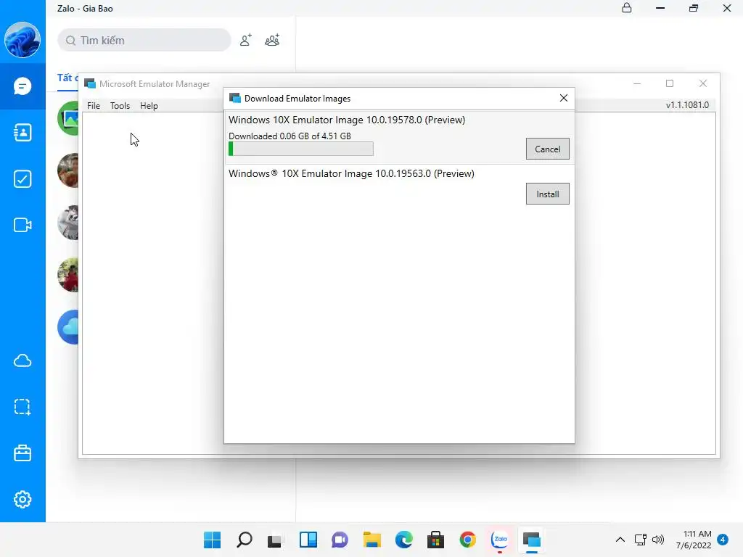Open Zalo cloud storage sidebar icon
Screen dimensions: 743x557
tap(22, 361)
